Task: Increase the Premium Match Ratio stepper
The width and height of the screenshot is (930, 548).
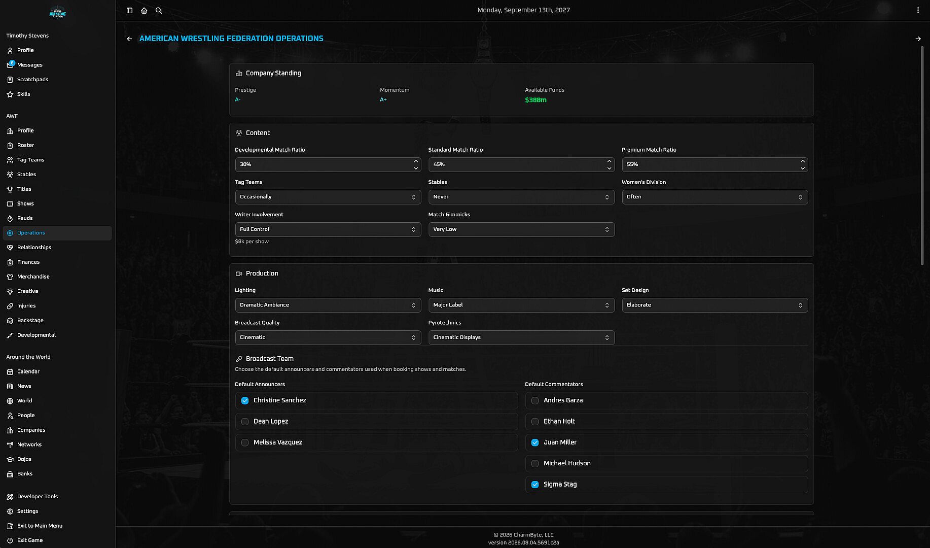Action: tap(802, 161)
